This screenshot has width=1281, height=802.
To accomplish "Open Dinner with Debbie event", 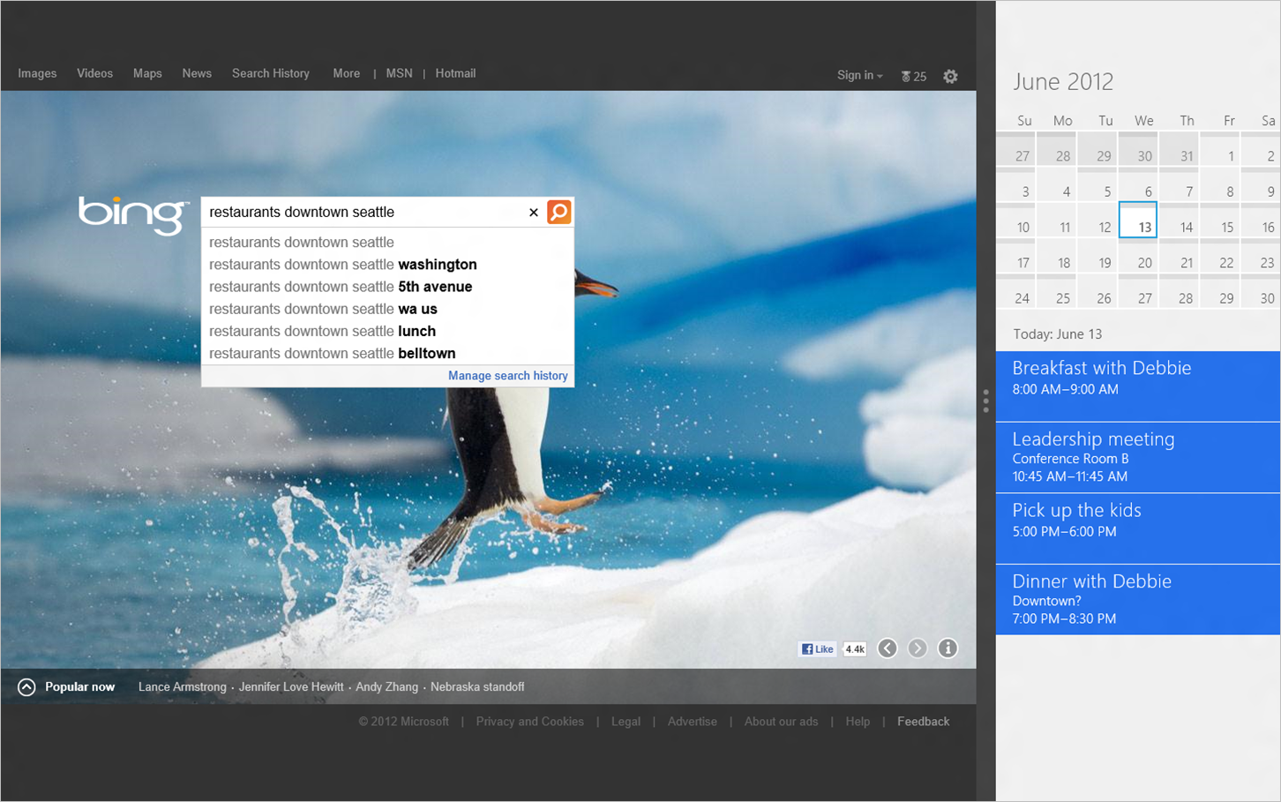I will [1138, 600].
